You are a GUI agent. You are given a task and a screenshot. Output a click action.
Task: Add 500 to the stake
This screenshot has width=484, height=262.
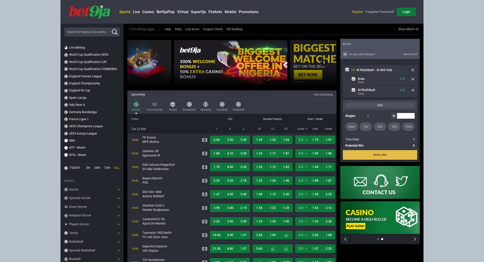[x=394, y=127]
